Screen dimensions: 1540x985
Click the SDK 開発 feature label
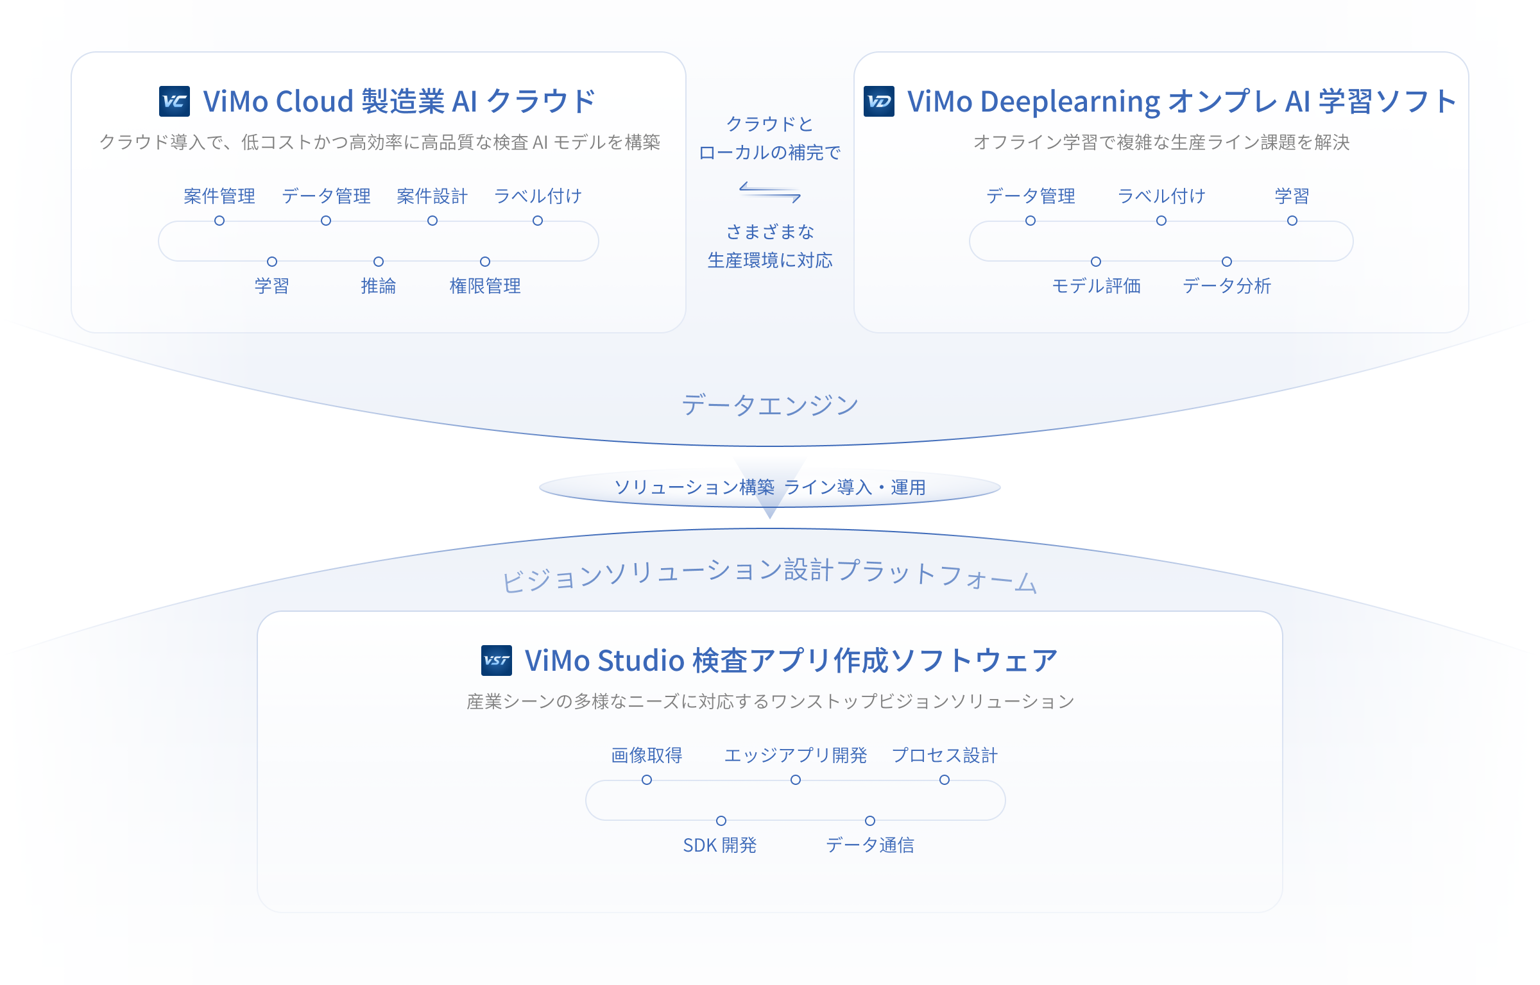coord(720,845)
